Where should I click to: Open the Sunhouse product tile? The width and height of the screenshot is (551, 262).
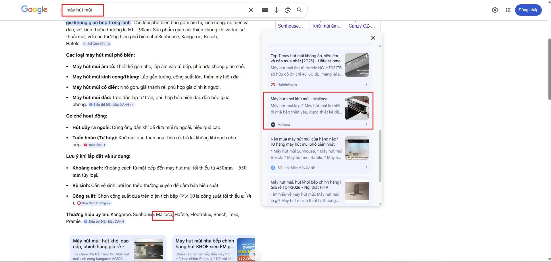tap(292, 25)
